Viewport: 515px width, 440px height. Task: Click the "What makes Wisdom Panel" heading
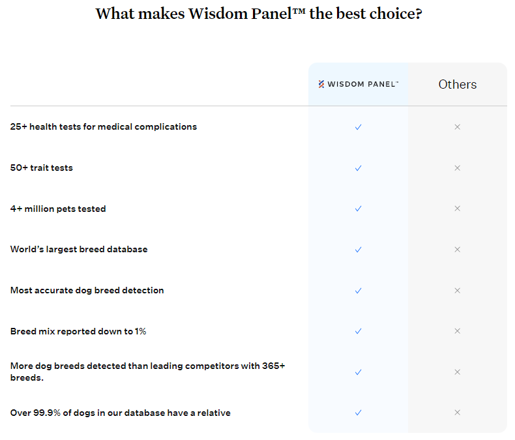pos(258,14)
